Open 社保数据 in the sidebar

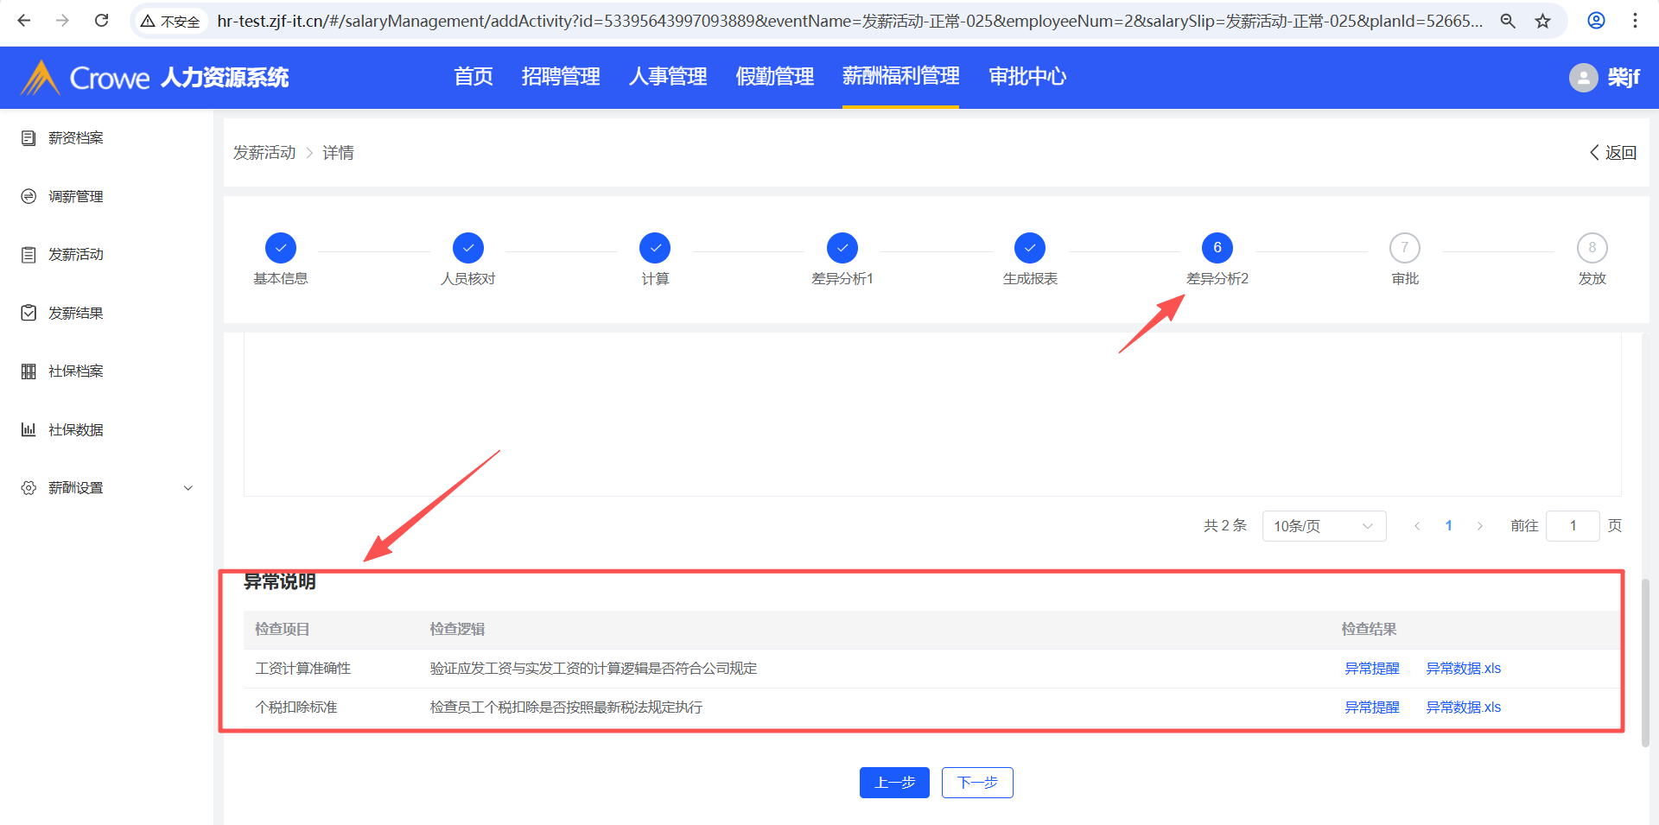click(76, 429)
